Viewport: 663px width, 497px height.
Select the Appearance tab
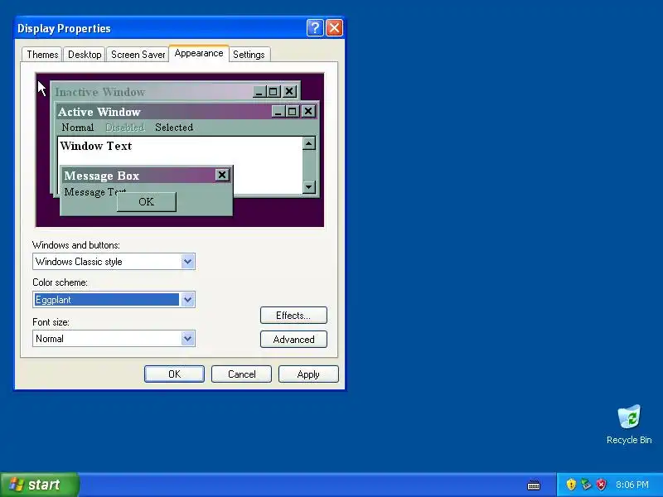pyautogui.click(x=199, y=53)
